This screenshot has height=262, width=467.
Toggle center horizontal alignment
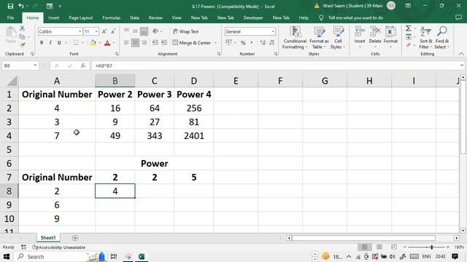click(x=135, y=43)
